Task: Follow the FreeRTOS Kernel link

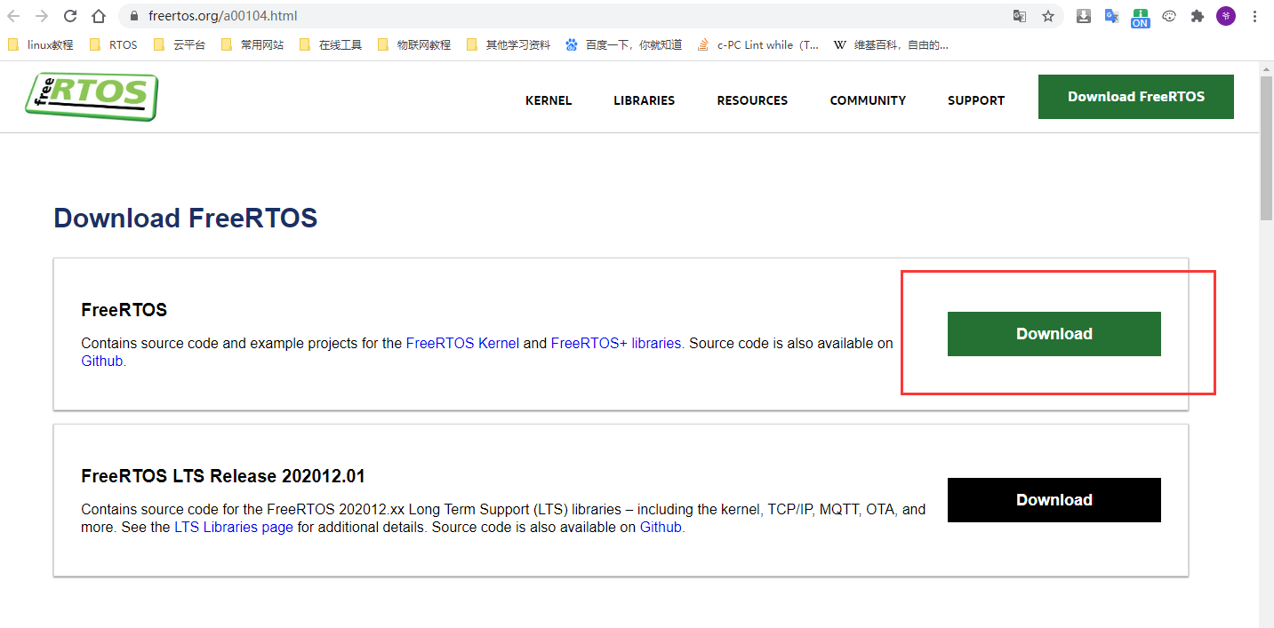Action: tap(462, 343)
